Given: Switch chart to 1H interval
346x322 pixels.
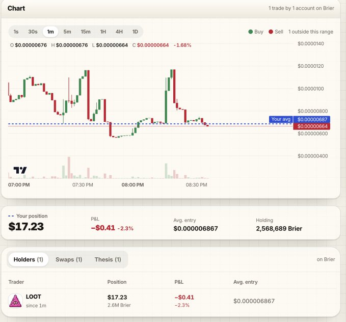Looking at the screenshot, I should 103,32.
